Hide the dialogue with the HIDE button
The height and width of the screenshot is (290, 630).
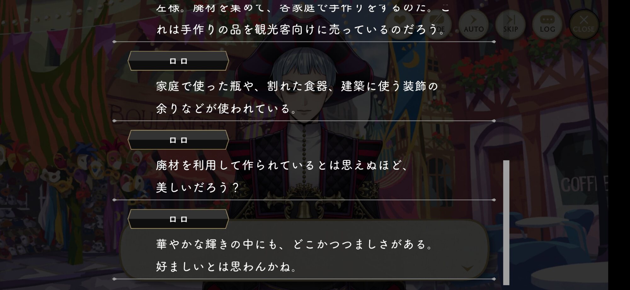436,24
